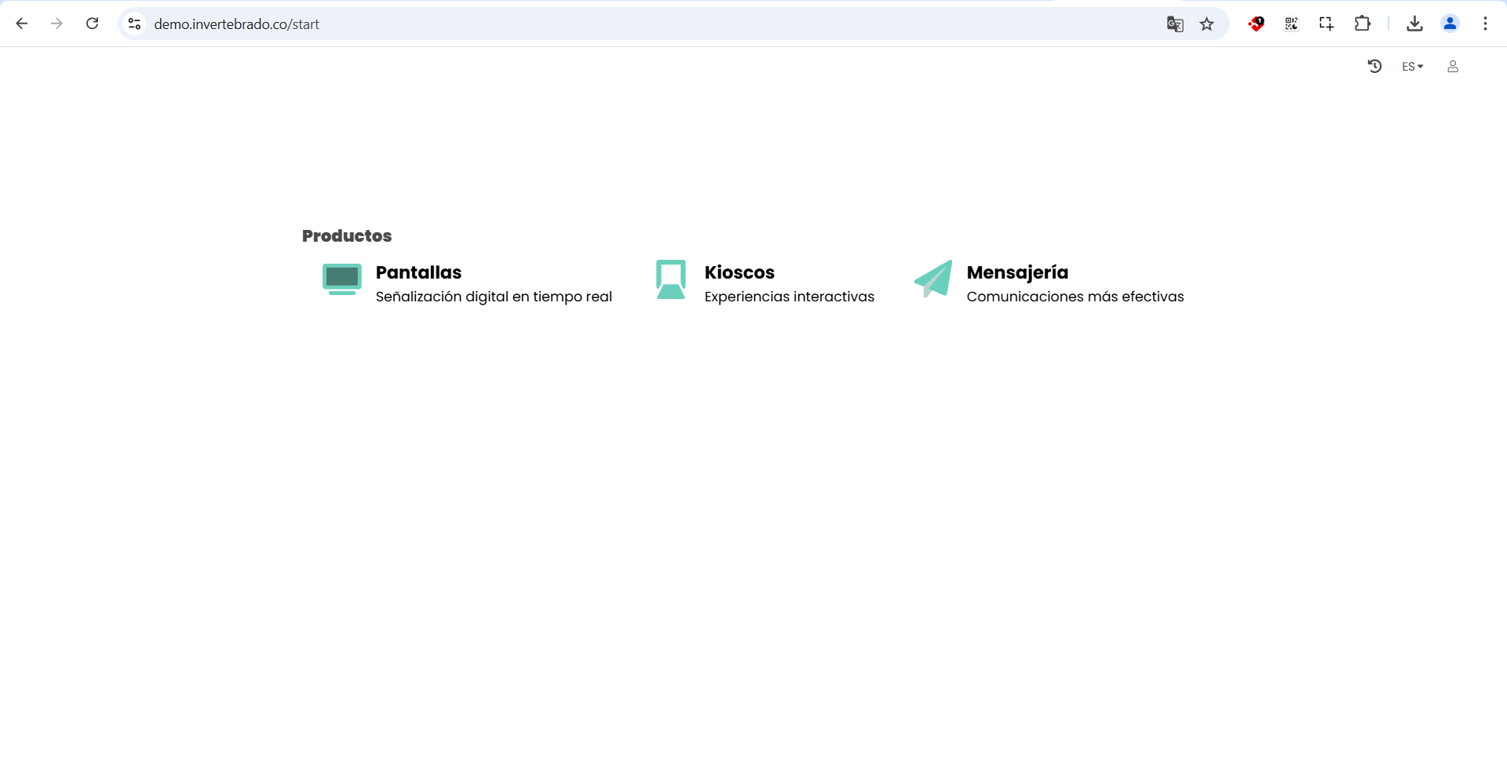The width and height of the screenshot is (1507, 762).
Task: Expand the ES language dropdown
Action: point(1412,67)
